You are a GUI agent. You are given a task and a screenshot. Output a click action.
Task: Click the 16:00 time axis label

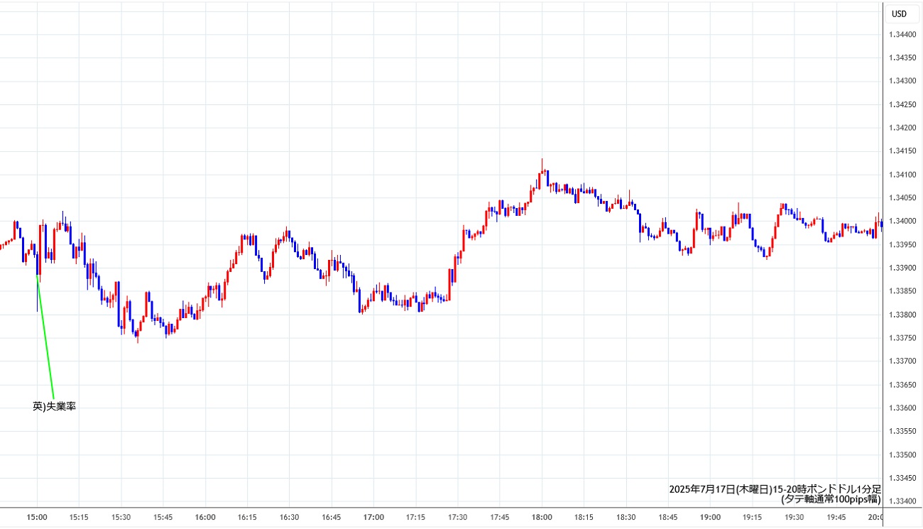(x=205, y=518)
